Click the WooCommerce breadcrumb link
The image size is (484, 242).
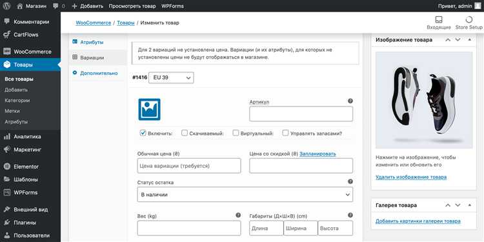coord(93,23)
